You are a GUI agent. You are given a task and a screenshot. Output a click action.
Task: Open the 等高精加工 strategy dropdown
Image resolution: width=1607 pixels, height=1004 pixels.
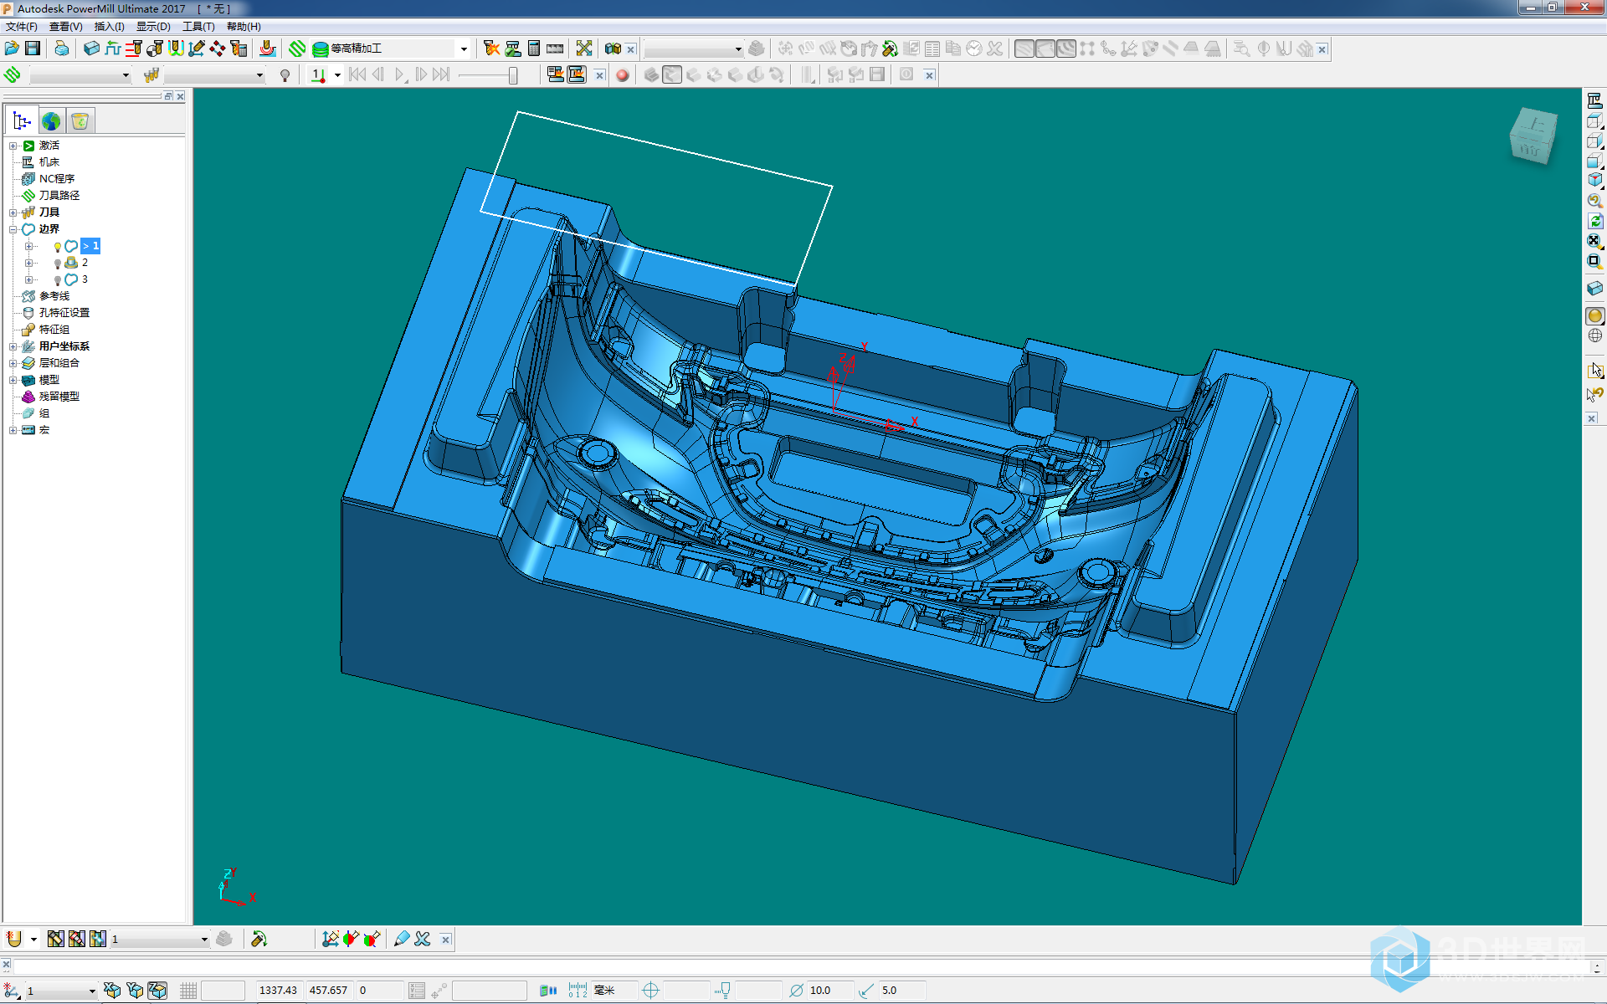click(464, 49)
